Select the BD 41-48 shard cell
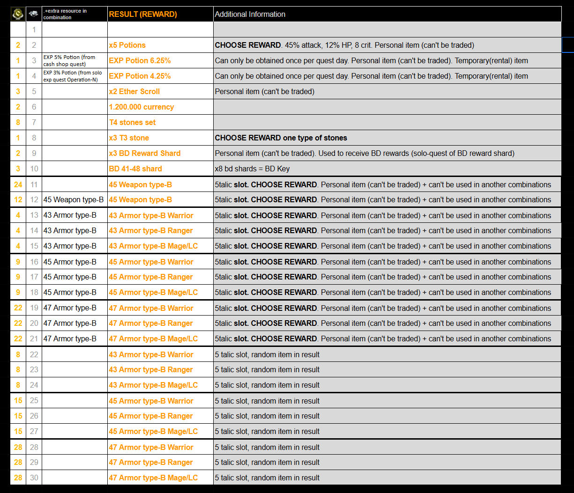This screenshot has height=493, width=574. coord(135,169)
